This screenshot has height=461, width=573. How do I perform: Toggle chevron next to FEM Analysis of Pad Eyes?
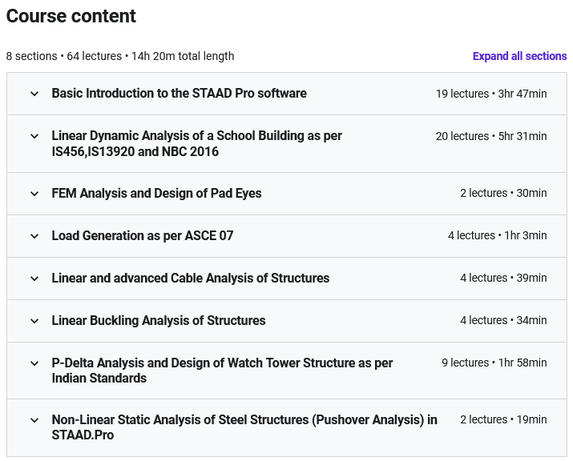pos(34,194)
